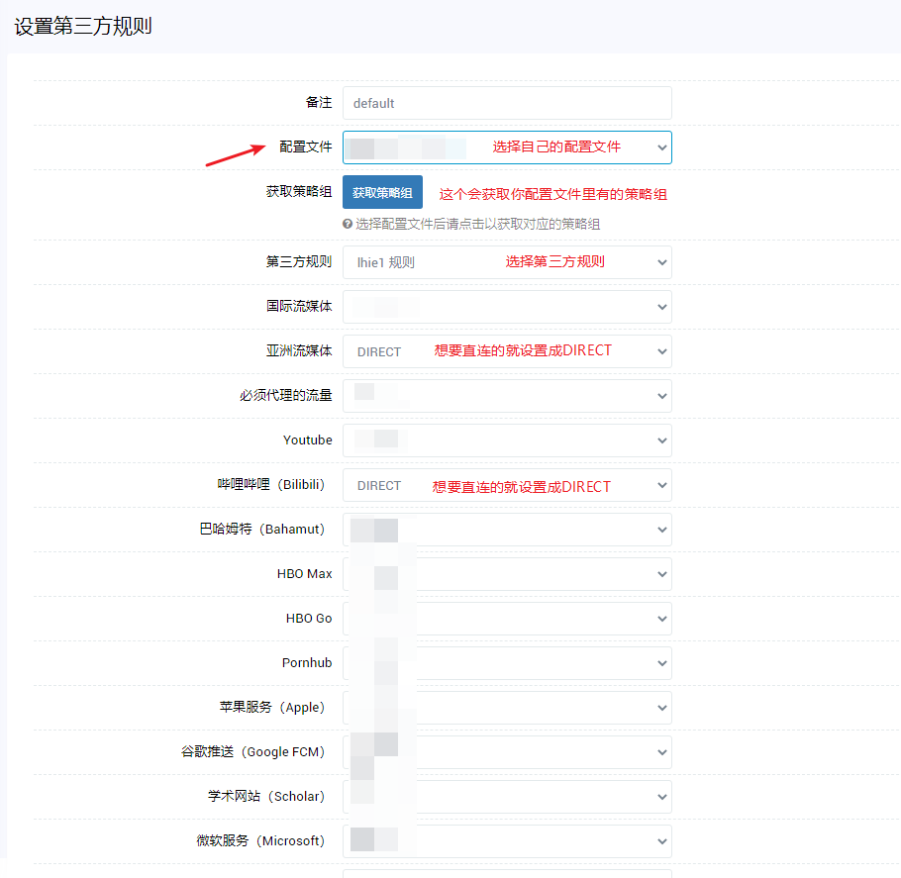
Task: Open the 国际流媒体 international streaming dropdown
Action: coord(507,306)
